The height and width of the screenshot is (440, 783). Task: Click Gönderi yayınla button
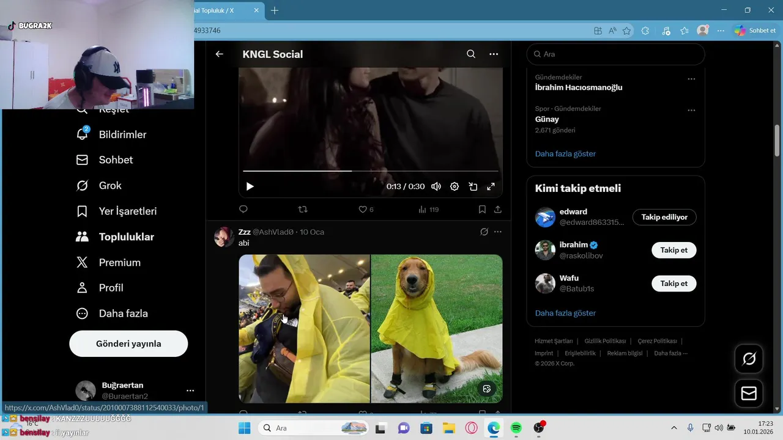[128, 343]
